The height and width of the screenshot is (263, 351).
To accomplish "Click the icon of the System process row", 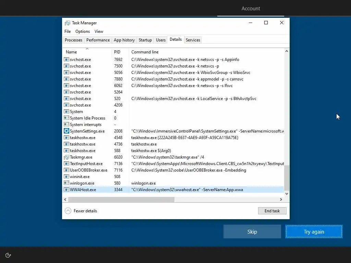I will (66, 112).
